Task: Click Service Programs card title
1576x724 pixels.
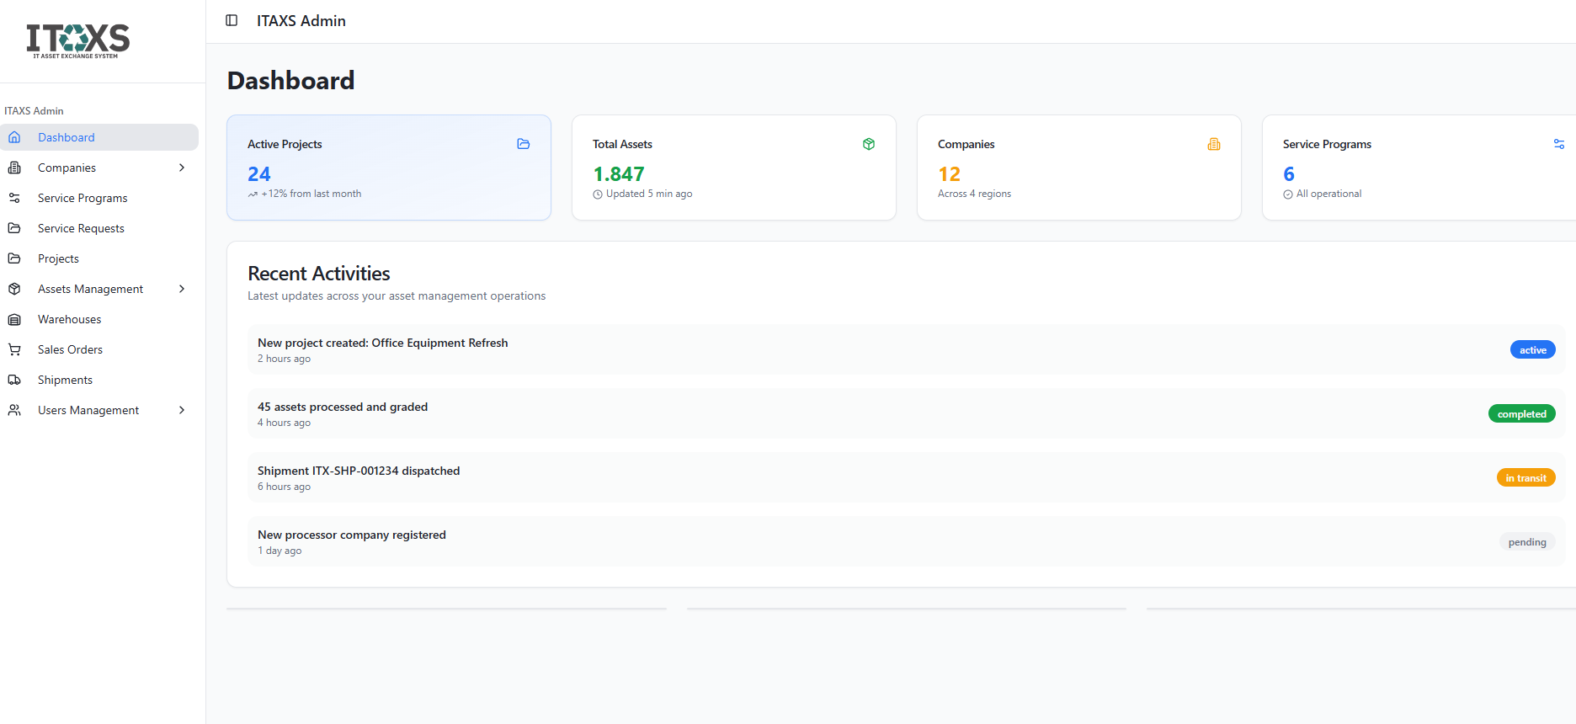Action: [1327, 144]
